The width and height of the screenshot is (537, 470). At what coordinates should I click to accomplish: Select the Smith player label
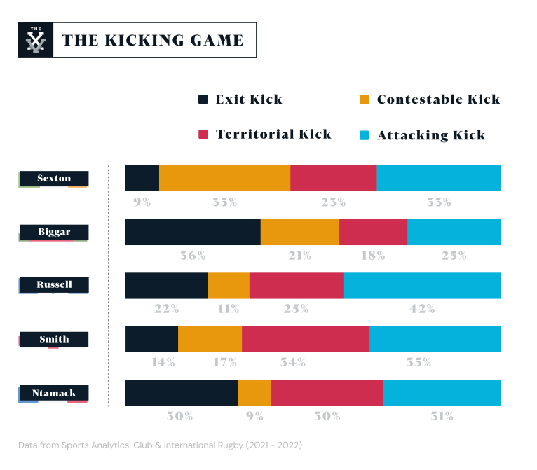point(54,339)
